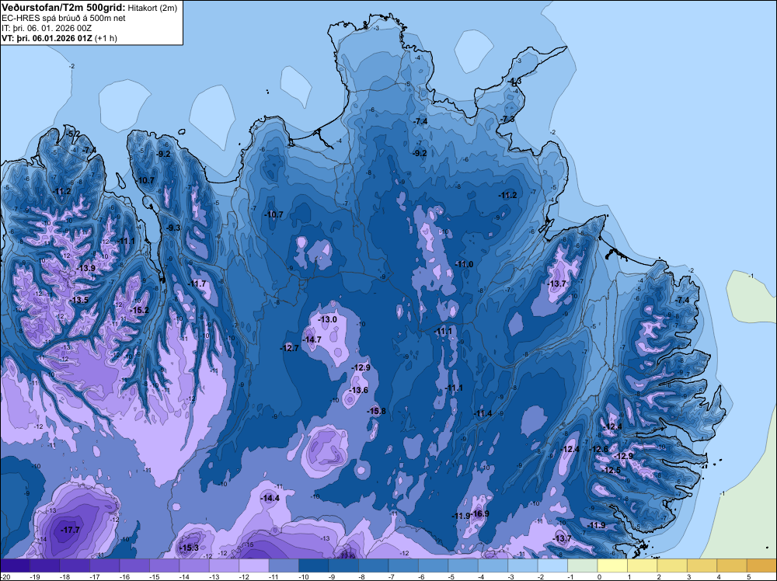The image size is (777, 581).
Task: Click the -15.3 temperature value
Action: tap(189, 548)
